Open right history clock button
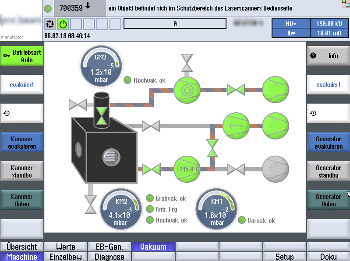350x261 pixels. pyautogui.click(x=328, y=113)
